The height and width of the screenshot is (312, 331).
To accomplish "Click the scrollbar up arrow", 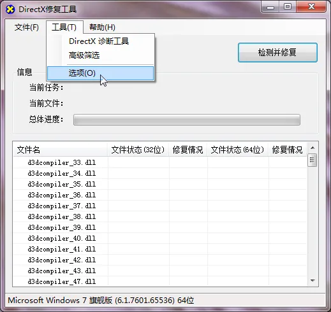I will coord(313,148).
